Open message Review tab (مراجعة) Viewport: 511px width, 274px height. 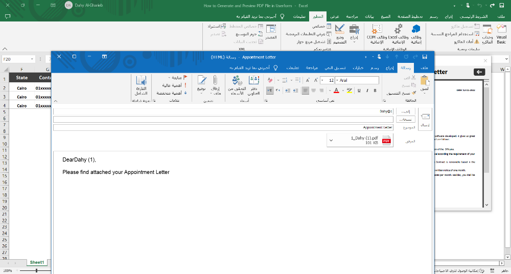[x=312, y=68]
